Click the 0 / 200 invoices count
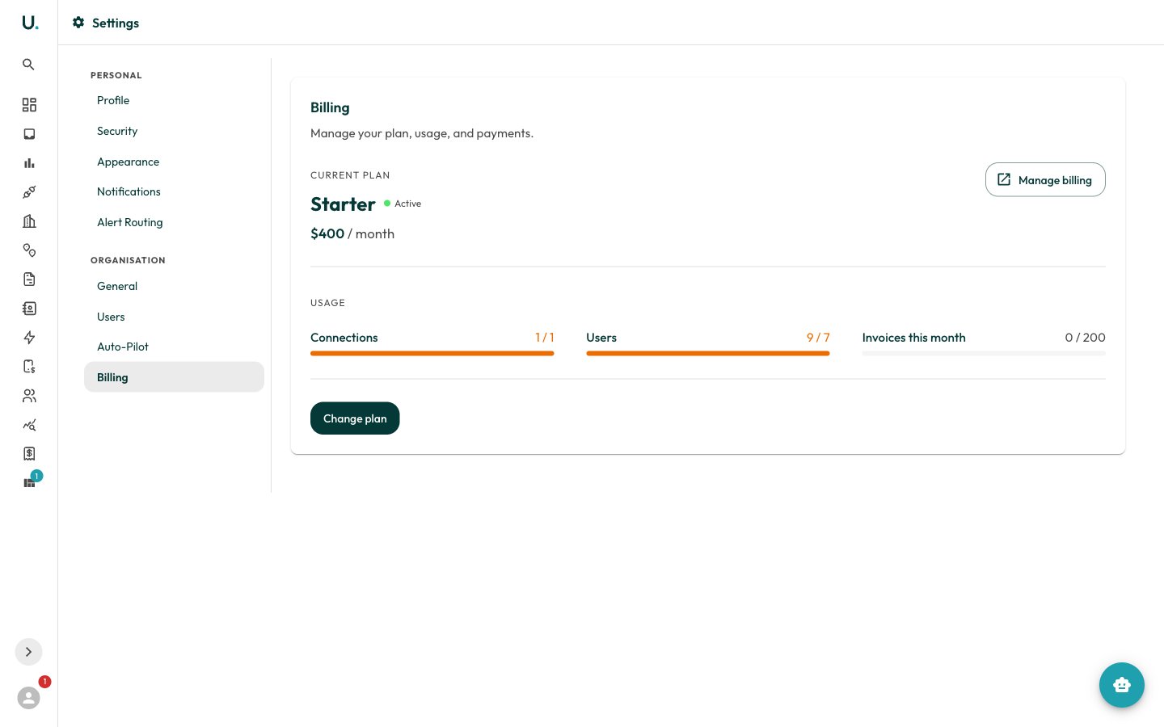The height and width of the screenshot is (727, 1164). click(1085, 338)
